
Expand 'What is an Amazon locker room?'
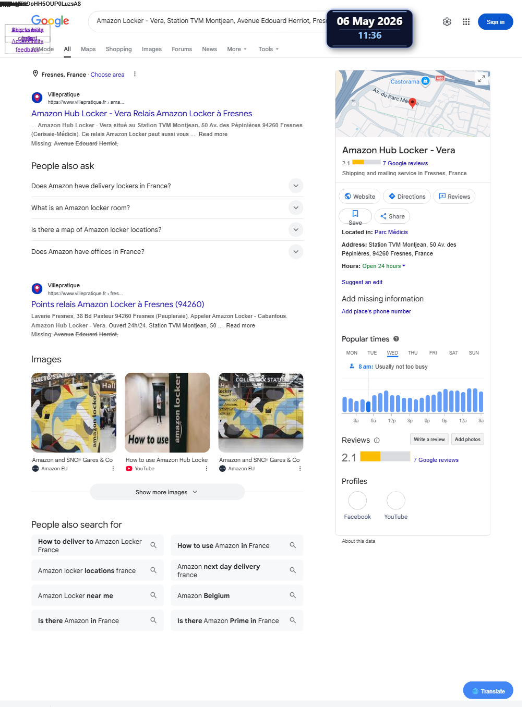(167, 208)
